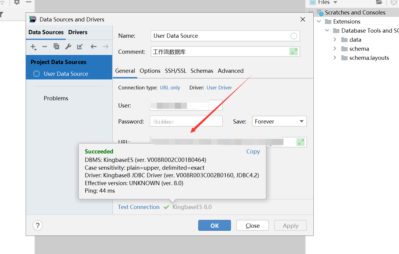Click the User input field
This screenshot has width=399, height=254.
(186, 105)
